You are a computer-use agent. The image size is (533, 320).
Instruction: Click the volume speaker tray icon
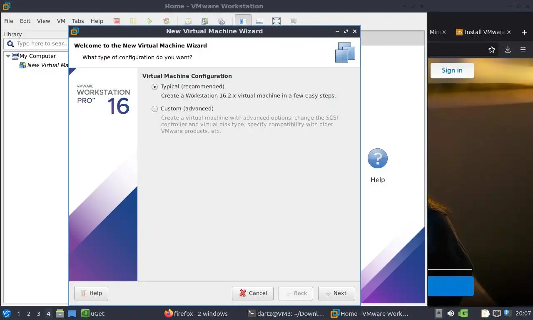[x=451, y=313]
